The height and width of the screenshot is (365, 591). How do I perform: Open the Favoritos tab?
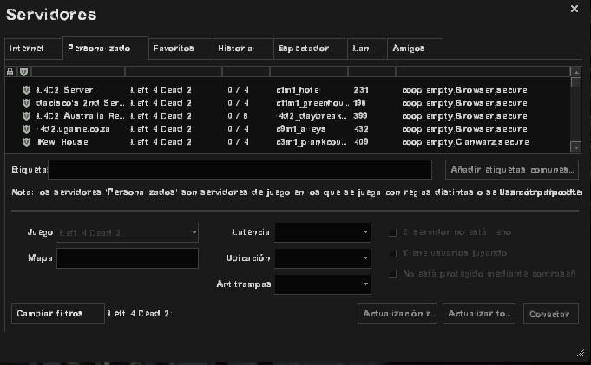[x=181, y=49]
